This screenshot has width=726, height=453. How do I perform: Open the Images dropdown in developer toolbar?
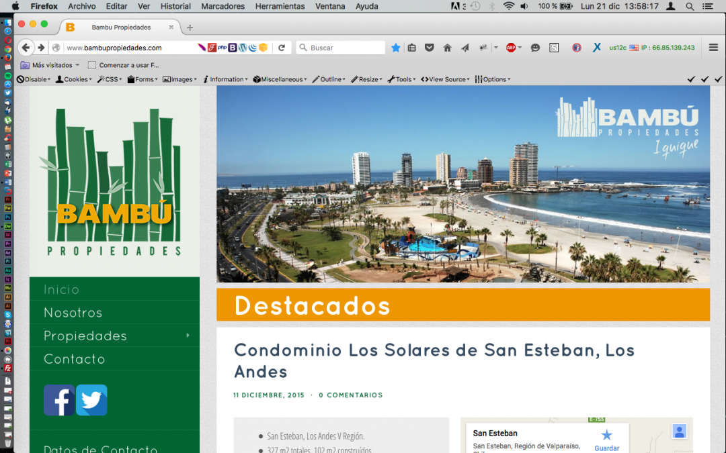coord(180,79)
